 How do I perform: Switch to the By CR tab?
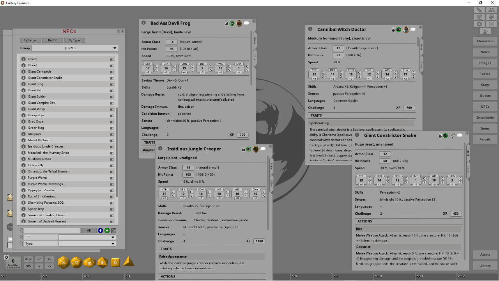pos(52,40)
